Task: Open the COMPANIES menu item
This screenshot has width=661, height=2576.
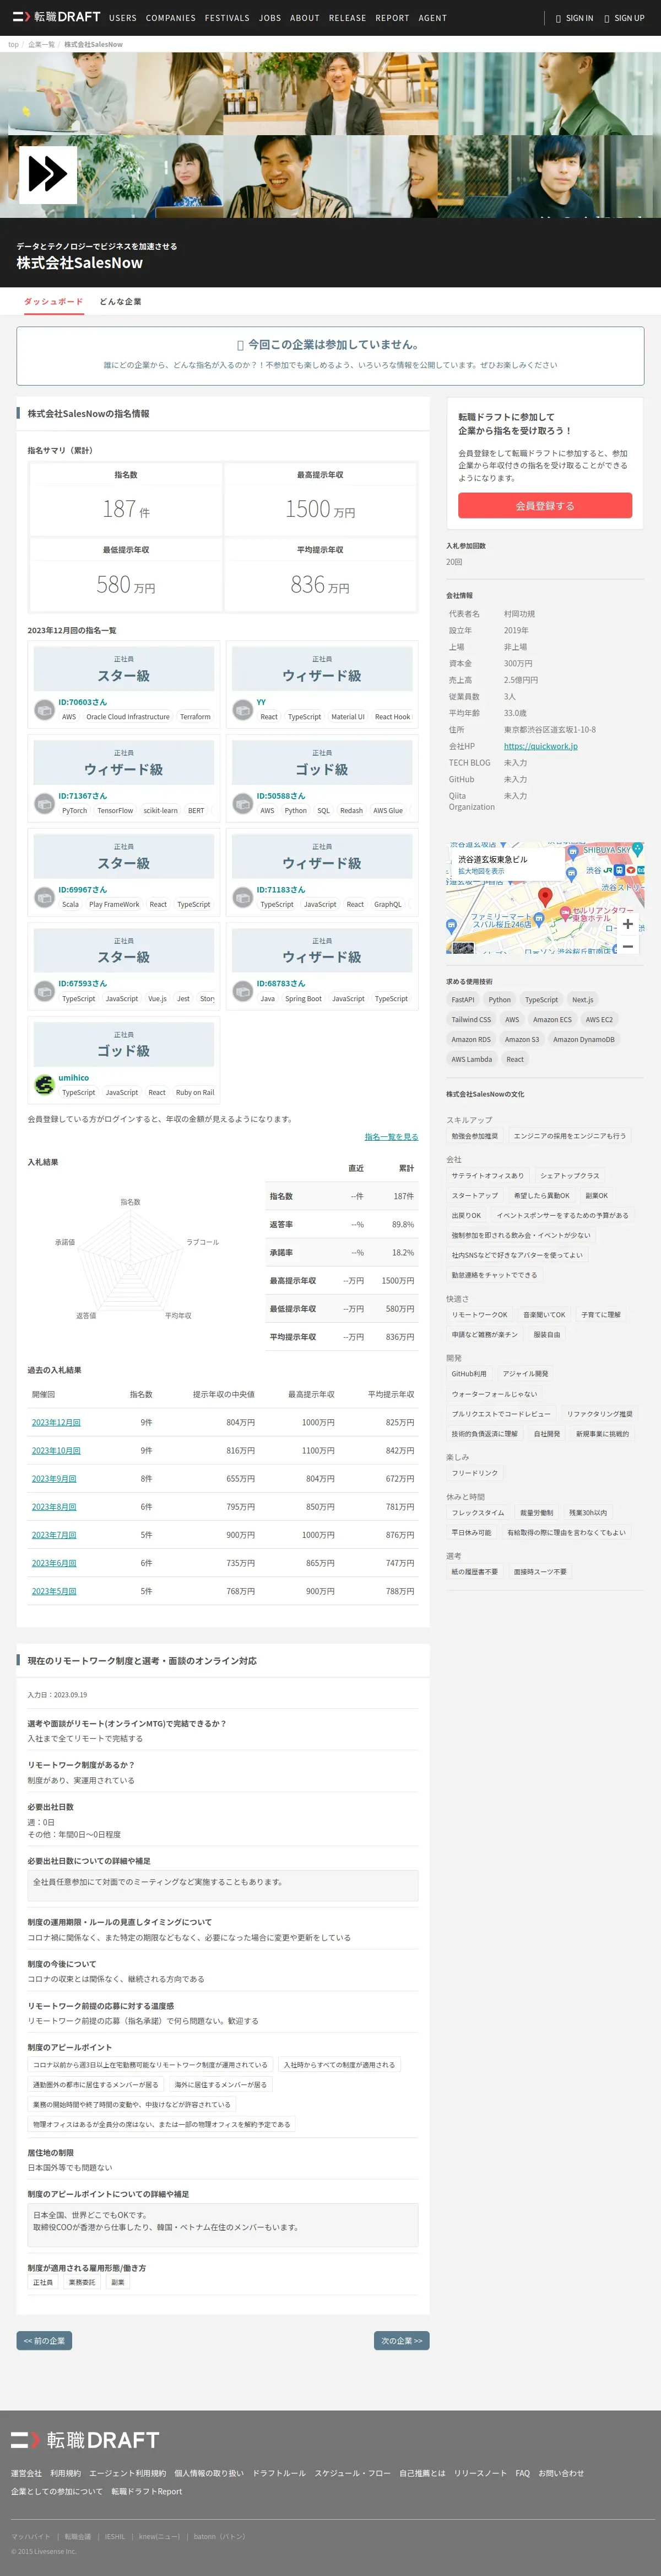Action: coord(171,18)
